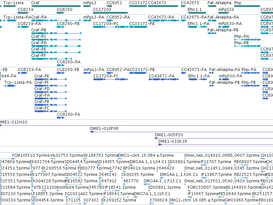
Task: Click the mRpS30-PA protein feature
Action: (x=224, y=79)
